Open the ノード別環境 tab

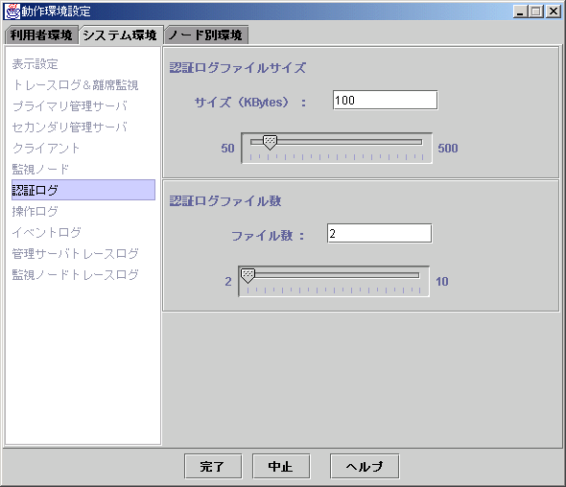tap(206, 35)
